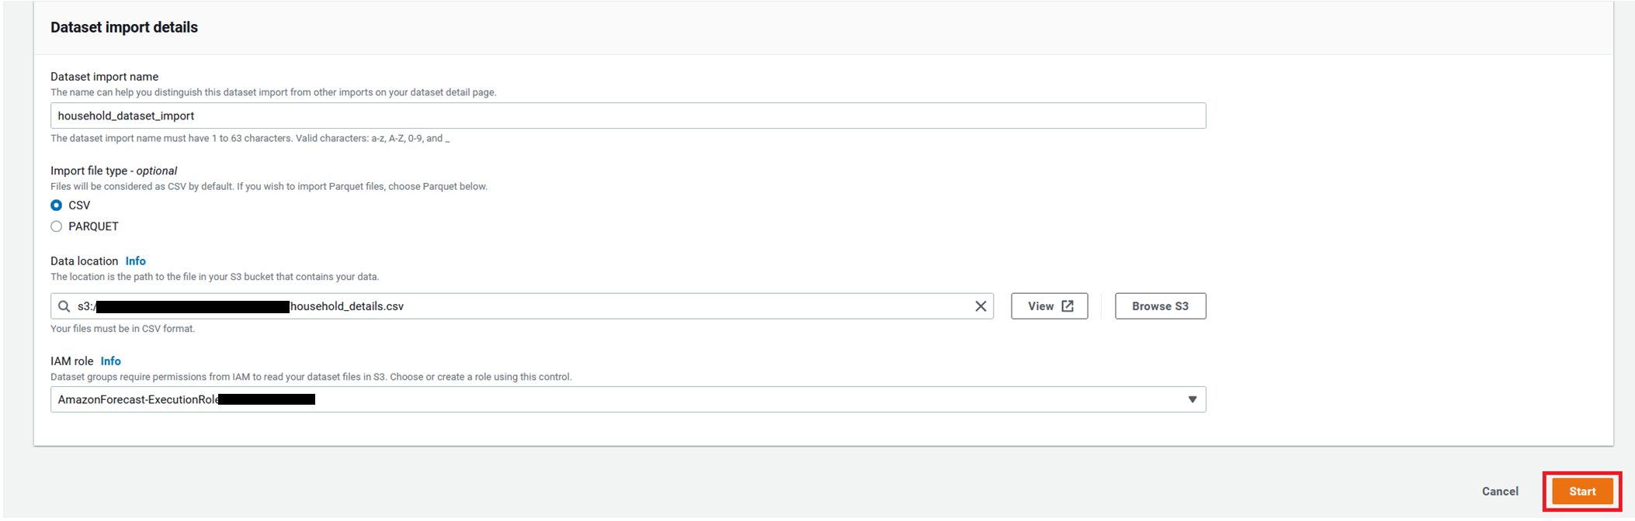
Task: Click the CSV option label text
Action: [79, 205]
